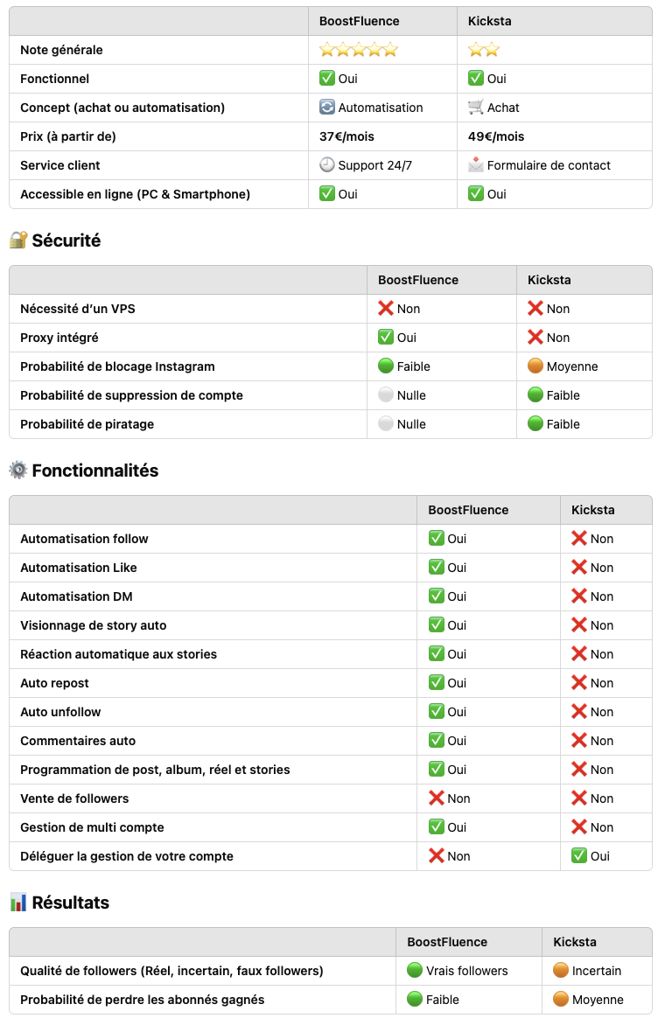658x1025 pixels.
Task: Click the white Nulle dot for piratage
Action: [386, 423]
